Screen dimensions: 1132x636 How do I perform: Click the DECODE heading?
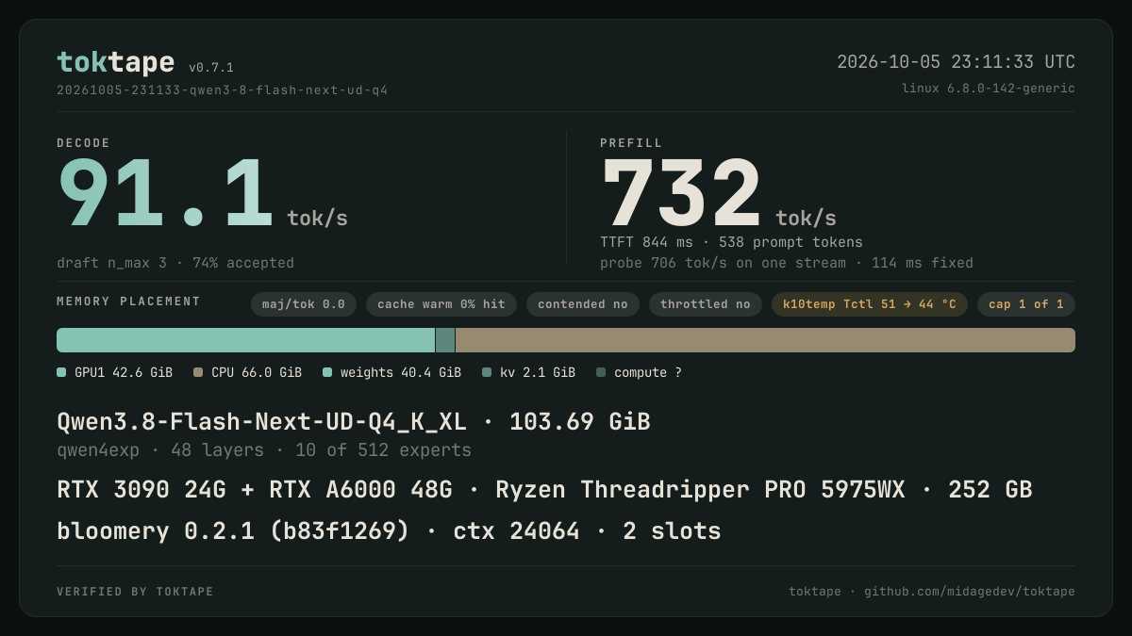[x=83, y=143]
